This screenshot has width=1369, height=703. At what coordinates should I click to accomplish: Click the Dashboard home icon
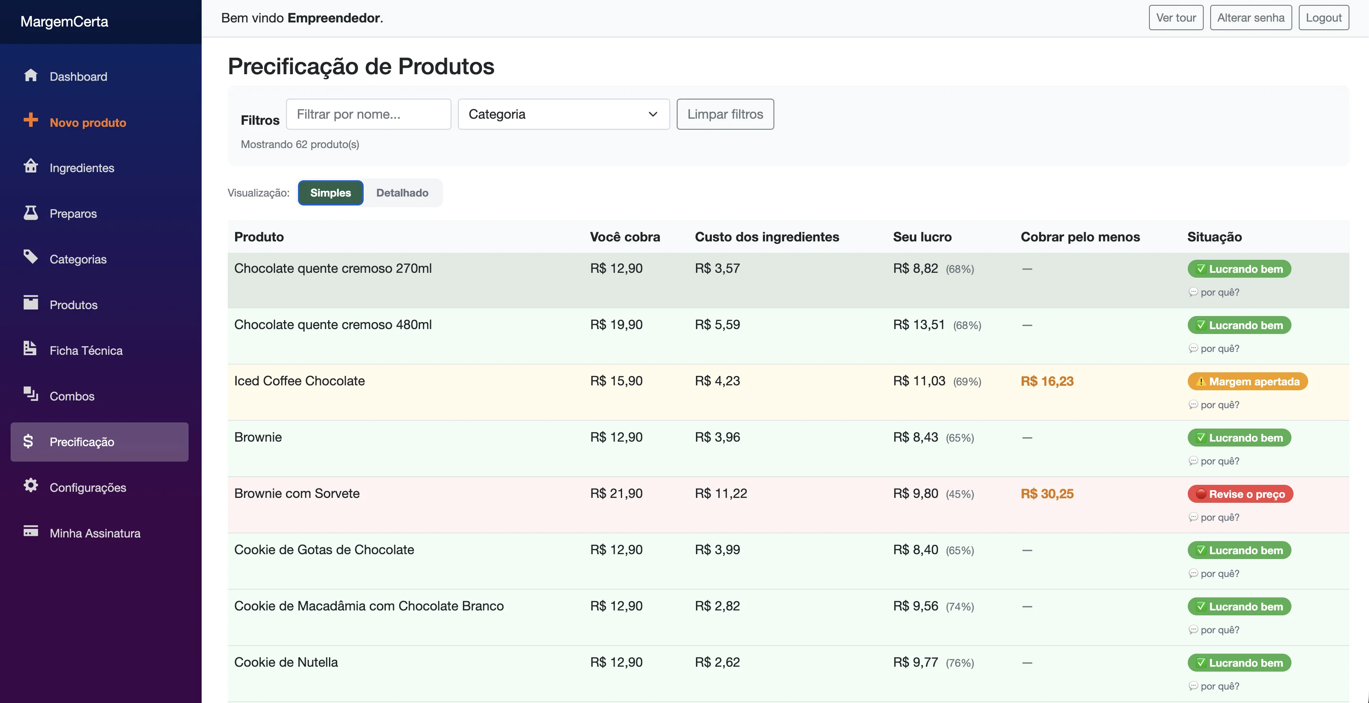pyautogui.click(x=31, y=75)
